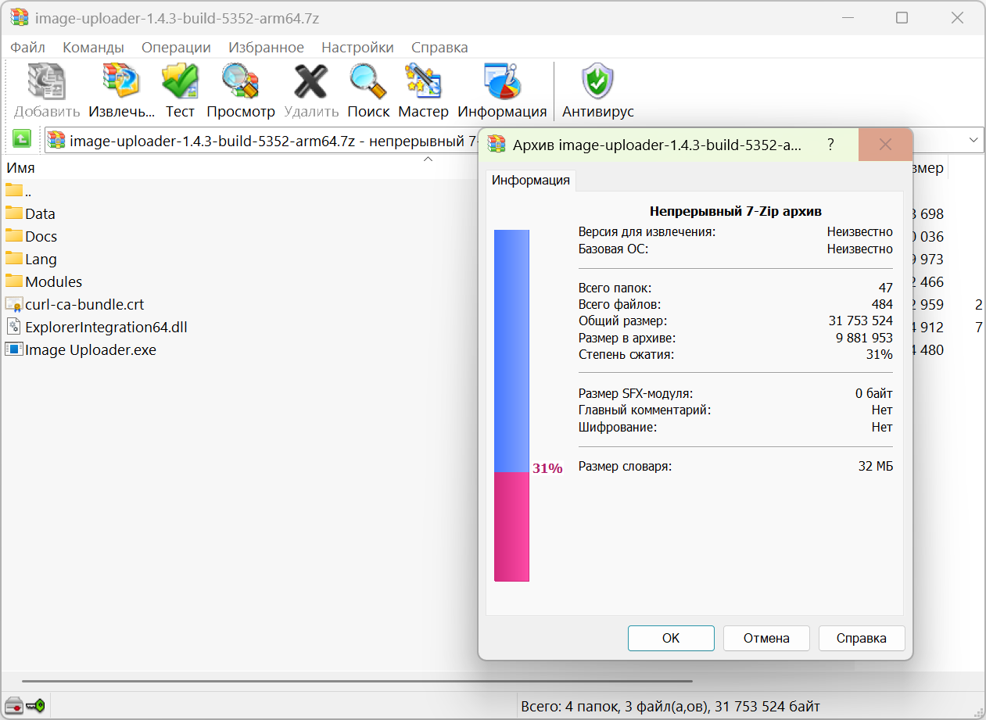Image resolution: width=986 pixels, height=720 pixels.
Task: Click the sort chevron above name column
Action: tap(428, 159)
